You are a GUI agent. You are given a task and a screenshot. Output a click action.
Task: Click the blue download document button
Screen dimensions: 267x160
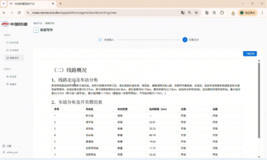click(x=250, y=53)
